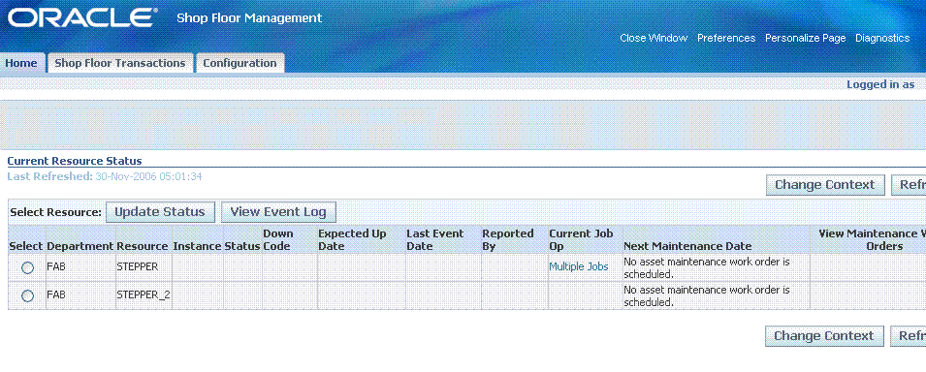The image size is (926, 372).
Task: Open the Diagnostics link
Action: (882, 38)
